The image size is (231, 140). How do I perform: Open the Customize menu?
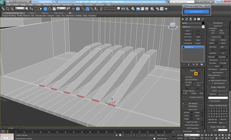click(89, 5)
